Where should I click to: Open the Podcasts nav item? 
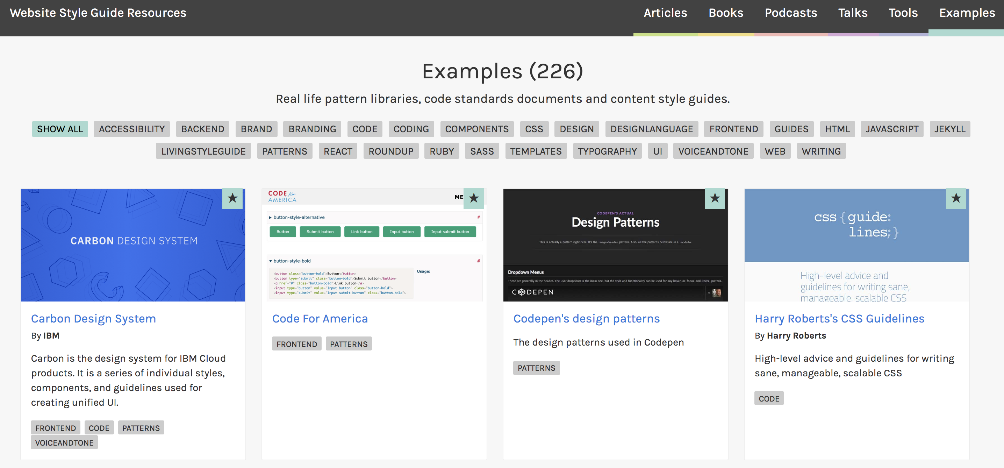(x=791, y=13)
